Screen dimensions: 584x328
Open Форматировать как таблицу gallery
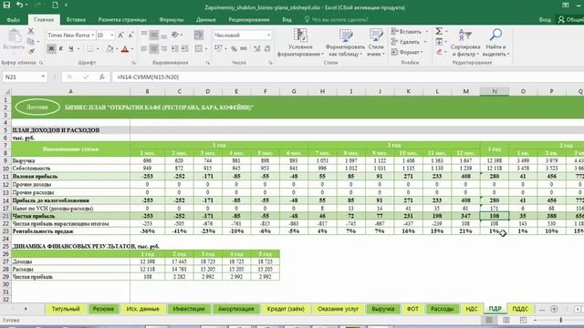(x=345, y=43)
